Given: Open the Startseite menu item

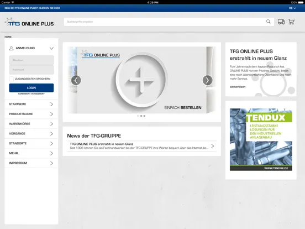Looking at the screenshot, I should point(31,104).
